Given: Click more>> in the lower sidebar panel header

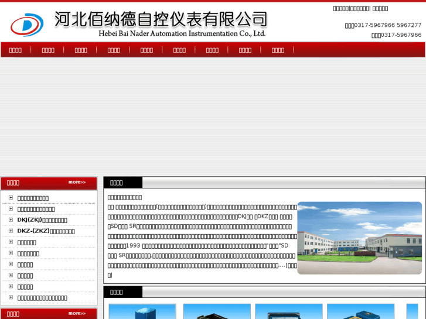Looking at the screenshot, I should pos(77,313).
